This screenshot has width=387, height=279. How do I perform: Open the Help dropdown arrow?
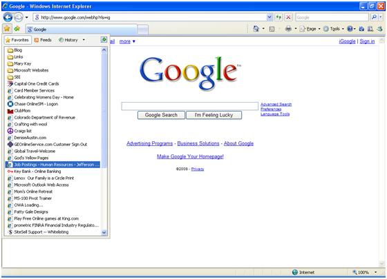(355, 29)
